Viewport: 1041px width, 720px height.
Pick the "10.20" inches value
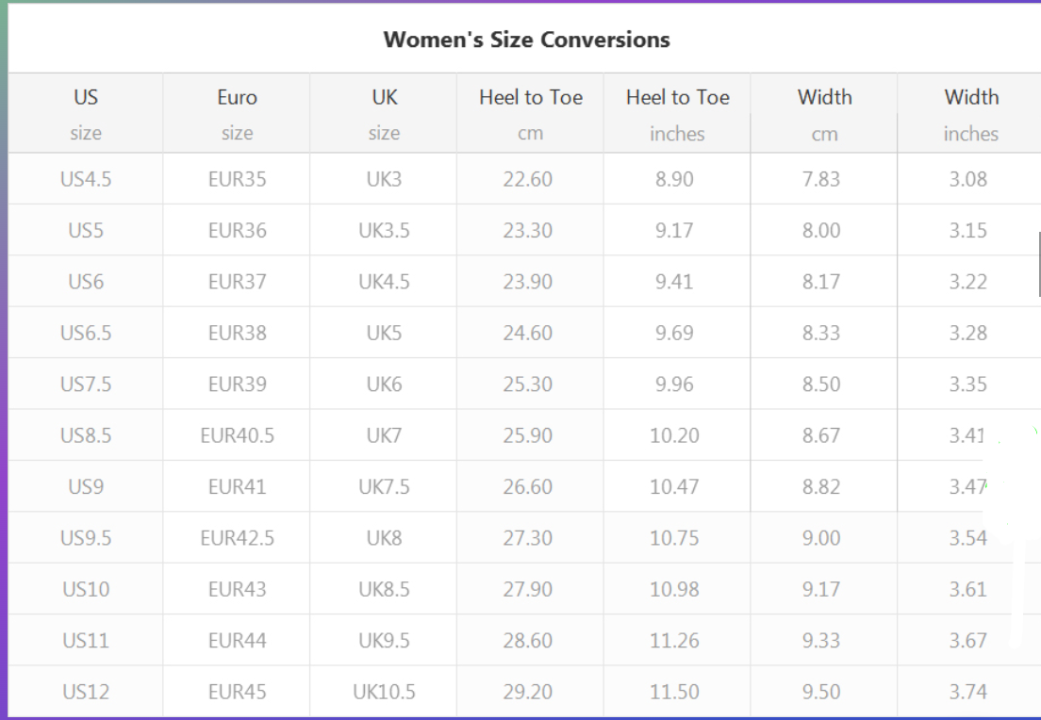[674, 435]
